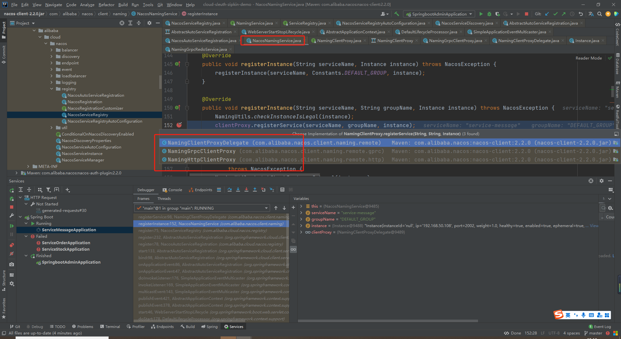Expand the balancer folder
Viewport: 621px width, 339px height.
[x=51, y=50]
